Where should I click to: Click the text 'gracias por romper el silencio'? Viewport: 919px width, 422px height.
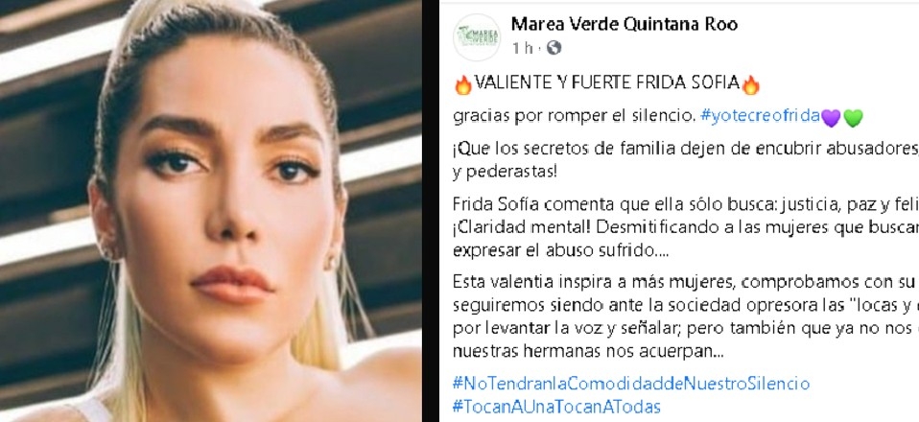[574, 116]
